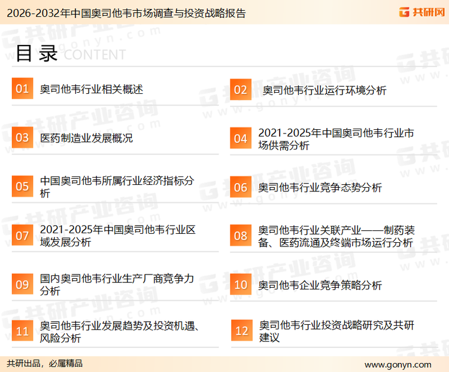
Task: Select chapter title 奥司他韦行业相关概述
Action: point(92,89)
